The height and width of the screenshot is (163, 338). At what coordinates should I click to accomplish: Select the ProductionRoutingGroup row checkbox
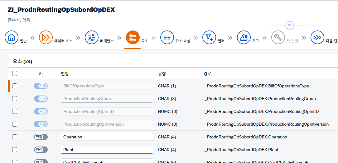click(15, 99)
